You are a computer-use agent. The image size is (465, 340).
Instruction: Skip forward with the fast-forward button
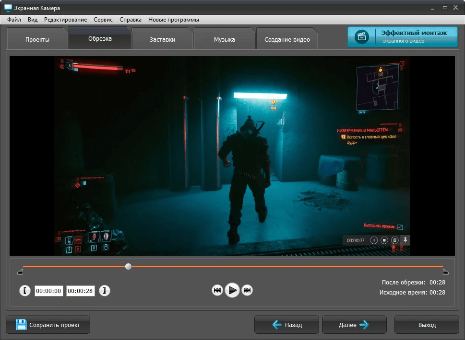(x=247, y=290)
